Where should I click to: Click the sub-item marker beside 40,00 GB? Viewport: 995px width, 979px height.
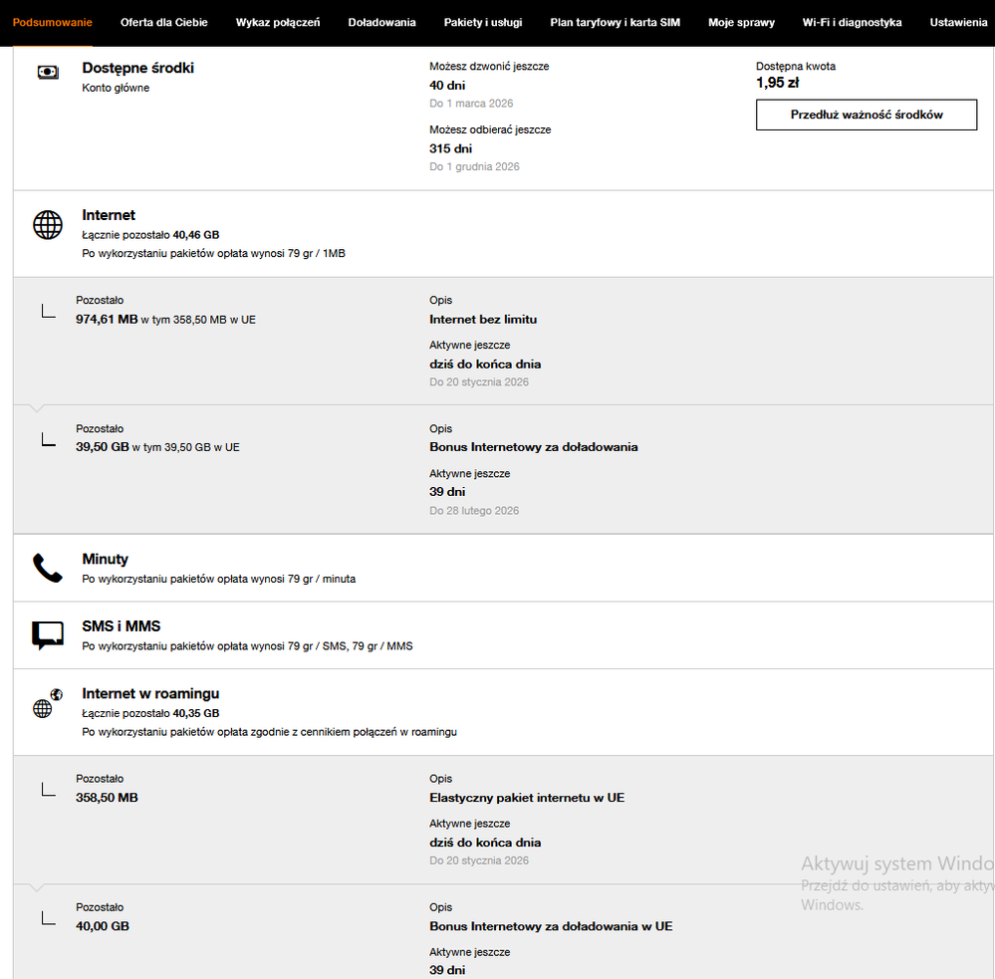tap(48, 918)
